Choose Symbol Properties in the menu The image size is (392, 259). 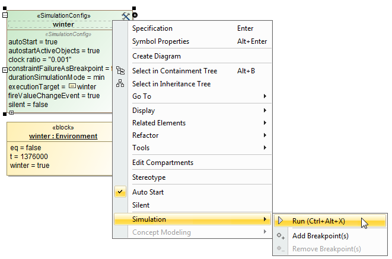(161, 41)
